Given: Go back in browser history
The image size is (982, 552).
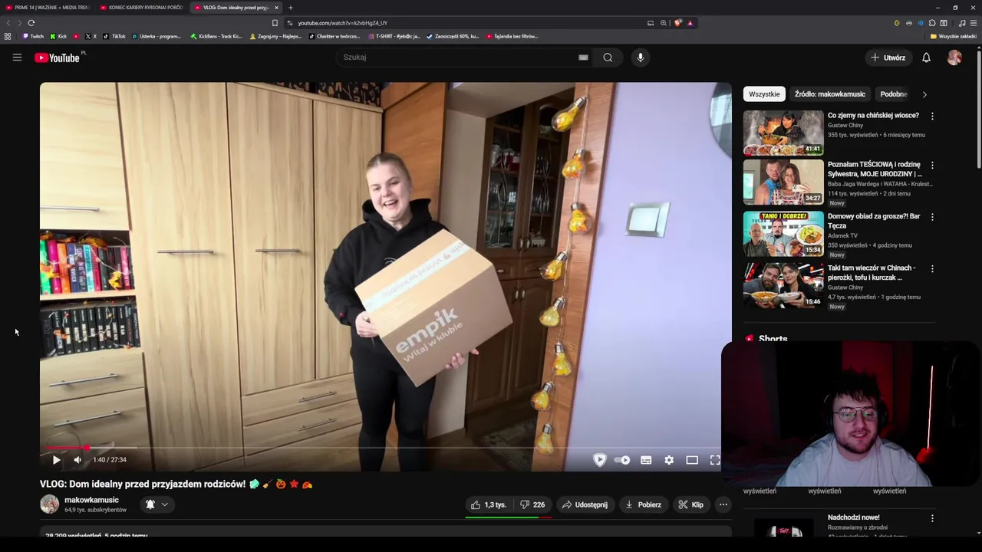Looking at the screenshot, I should [8, 23].
